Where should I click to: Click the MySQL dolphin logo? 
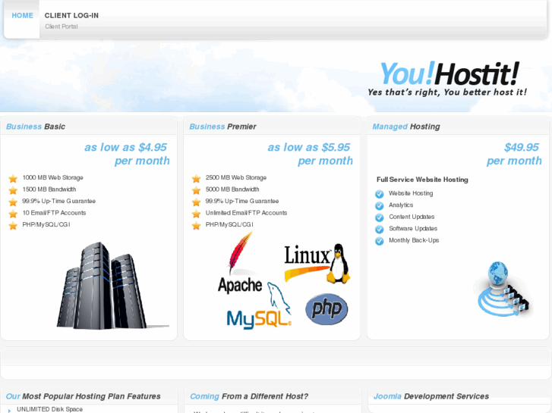[260, 306]
